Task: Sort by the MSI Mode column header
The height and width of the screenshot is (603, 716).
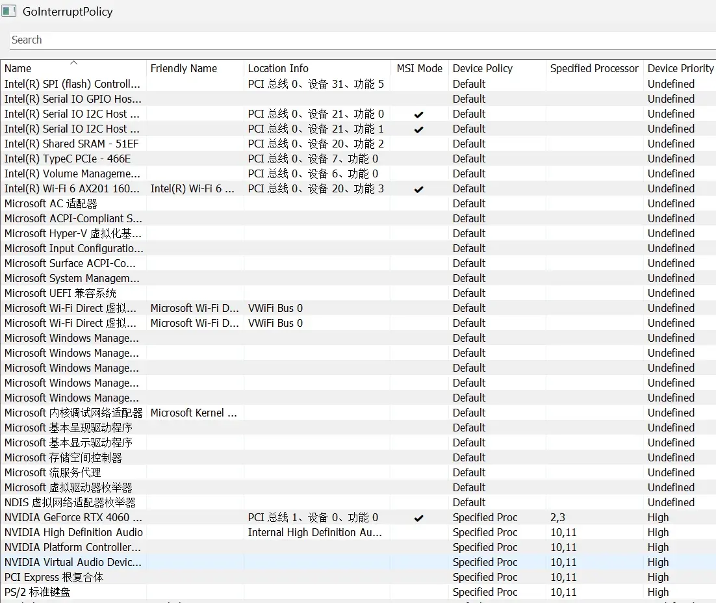Action: [419, 68]
